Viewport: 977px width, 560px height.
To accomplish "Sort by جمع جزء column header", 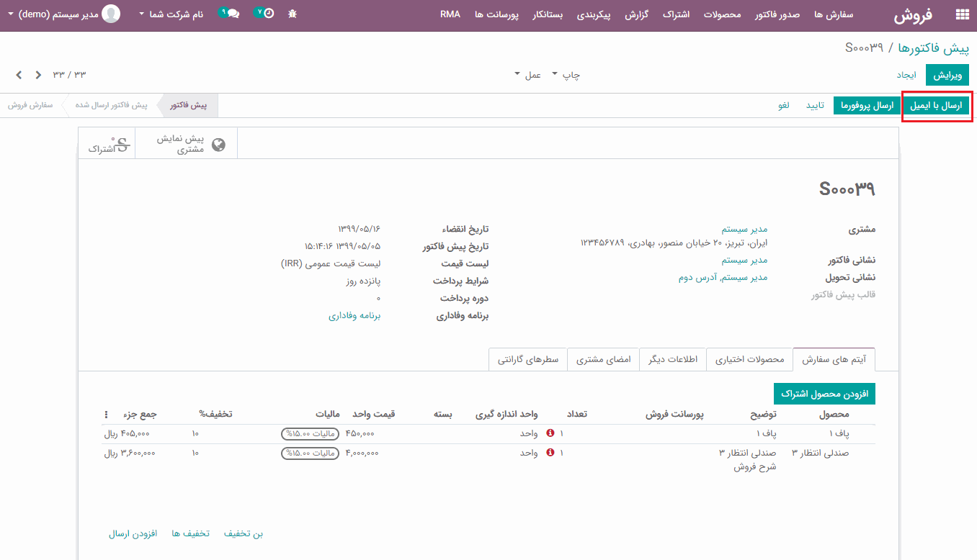I will (140, 414).
